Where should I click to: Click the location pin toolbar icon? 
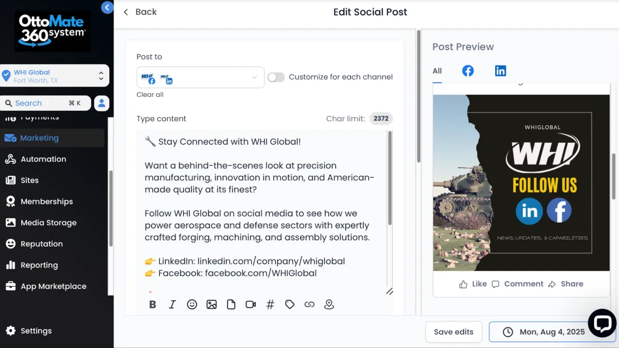(329, 305)
